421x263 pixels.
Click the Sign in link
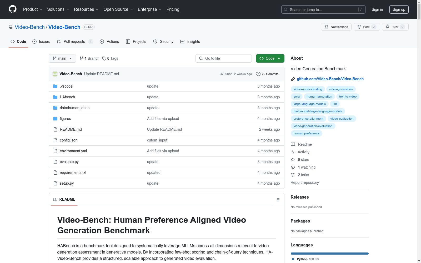click(x=377, y=9)
